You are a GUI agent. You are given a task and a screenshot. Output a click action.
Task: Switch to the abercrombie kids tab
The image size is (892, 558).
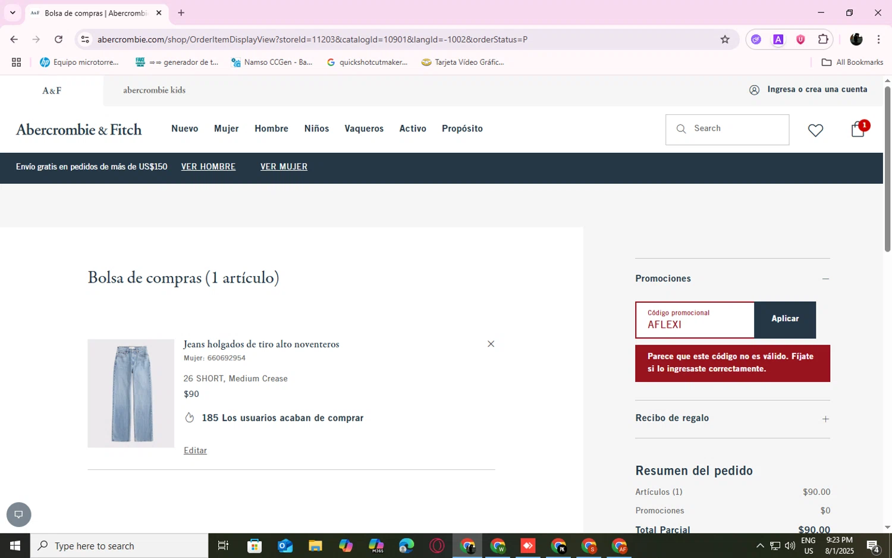pyautogui.click(x=154, y=90)
